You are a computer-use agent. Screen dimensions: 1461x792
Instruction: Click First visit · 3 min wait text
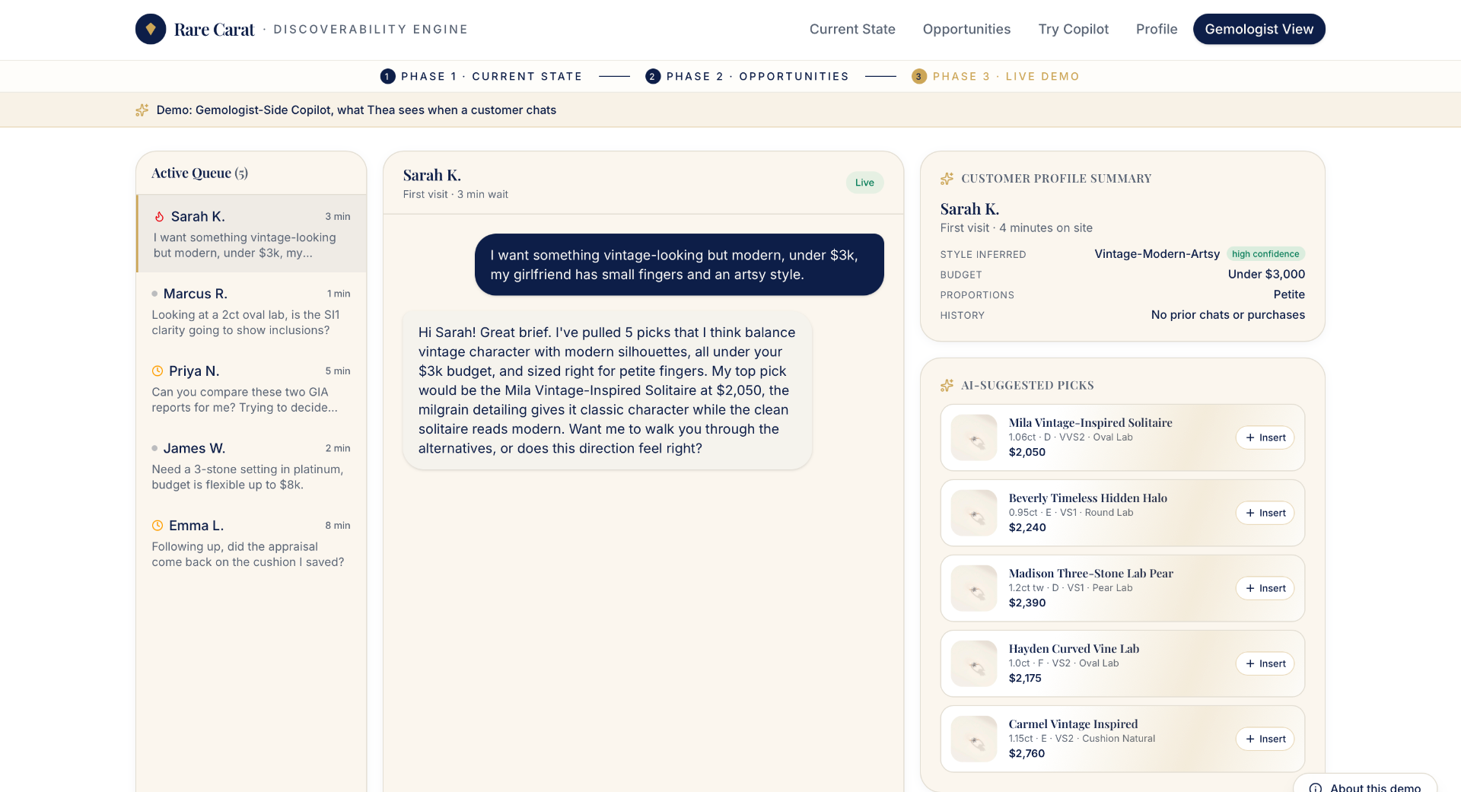click(455, 195)
